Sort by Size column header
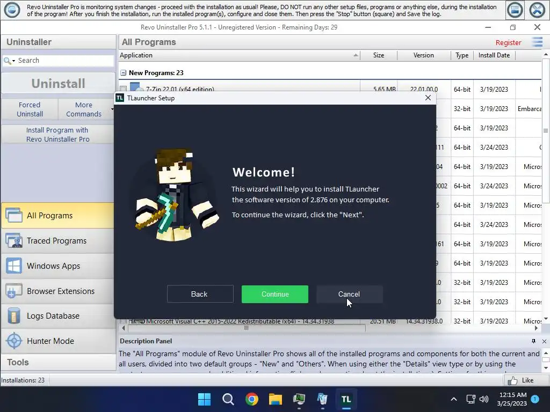The image size is (550, 412). [x=379, y=55]
